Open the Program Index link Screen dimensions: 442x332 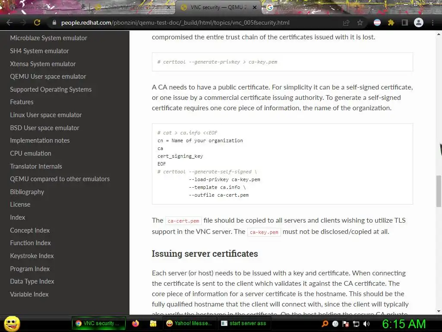[30, 269]
